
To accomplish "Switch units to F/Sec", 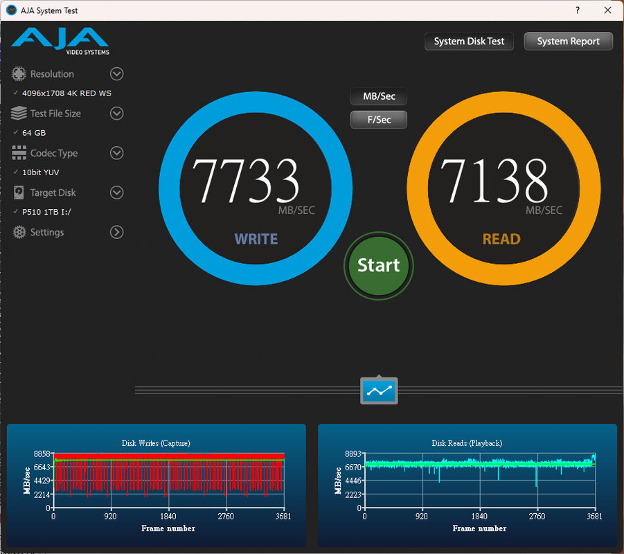I will [379, 120].
